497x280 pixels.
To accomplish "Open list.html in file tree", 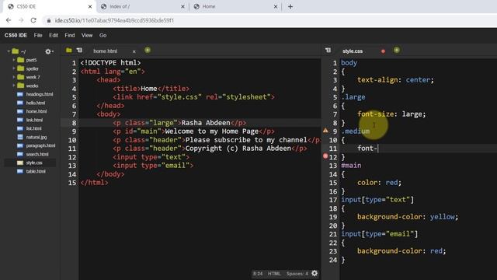I will tap(33, 128).
